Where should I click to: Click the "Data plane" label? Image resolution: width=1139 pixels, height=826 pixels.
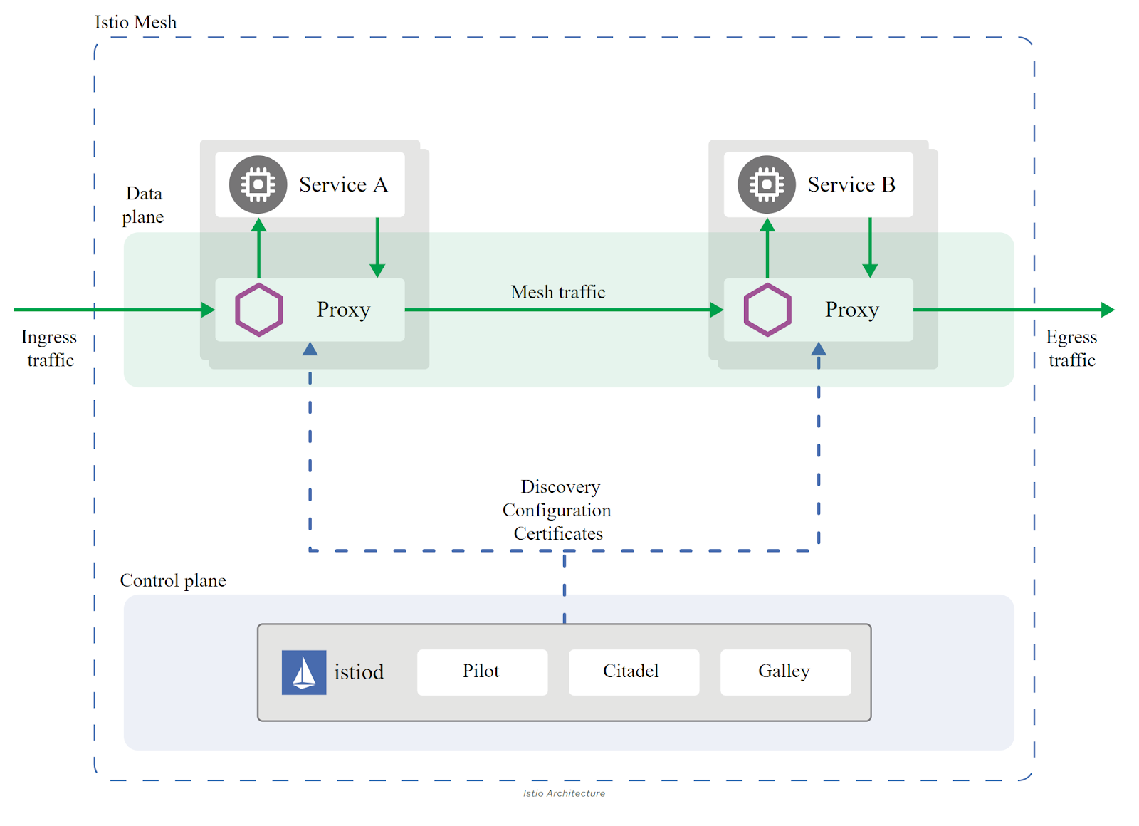(x=143, y=205)
